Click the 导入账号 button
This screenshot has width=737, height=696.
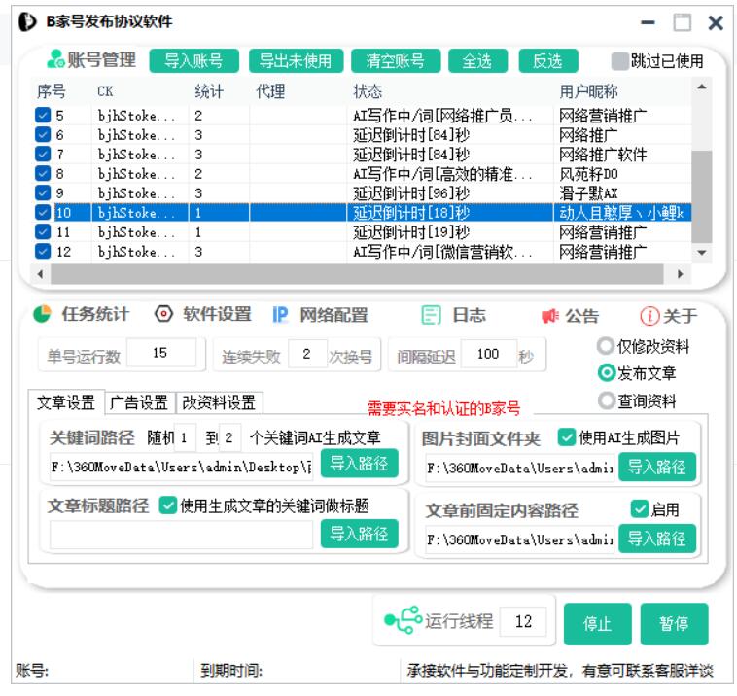193,60
